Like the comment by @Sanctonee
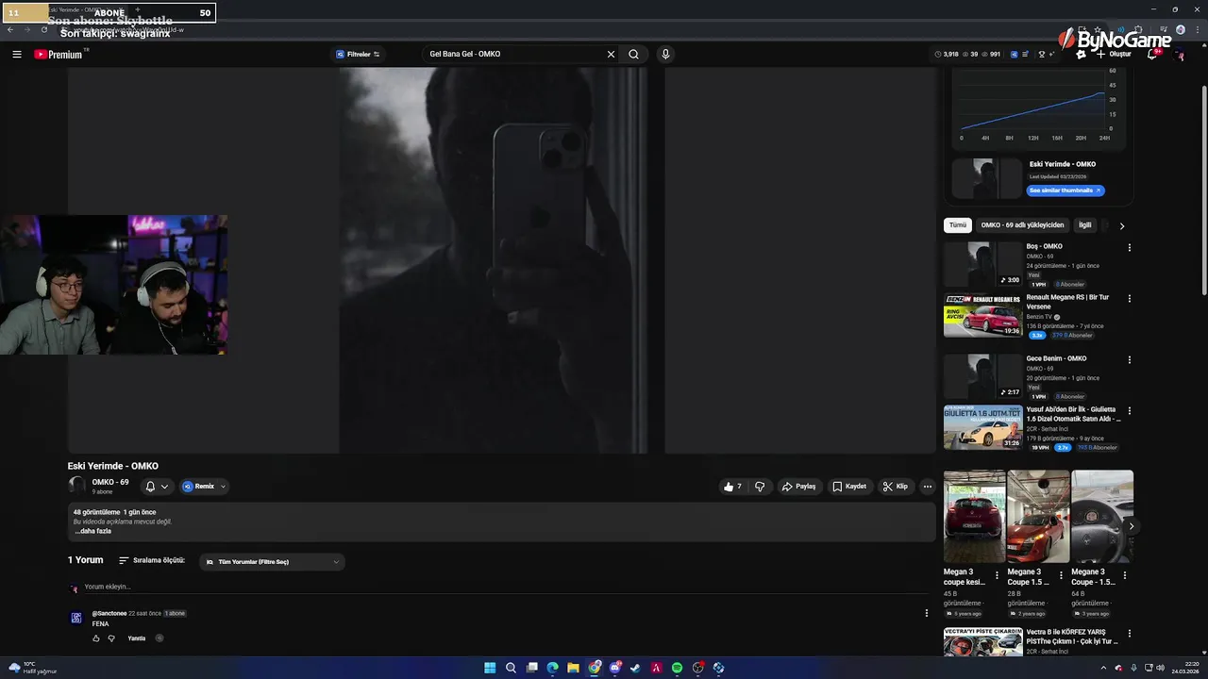 click(x=95, y=638)
